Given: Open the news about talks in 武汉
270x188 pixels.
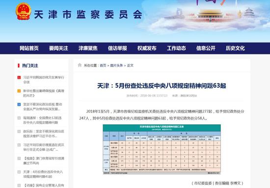Looking at the screenshot, I should point(44,147).
